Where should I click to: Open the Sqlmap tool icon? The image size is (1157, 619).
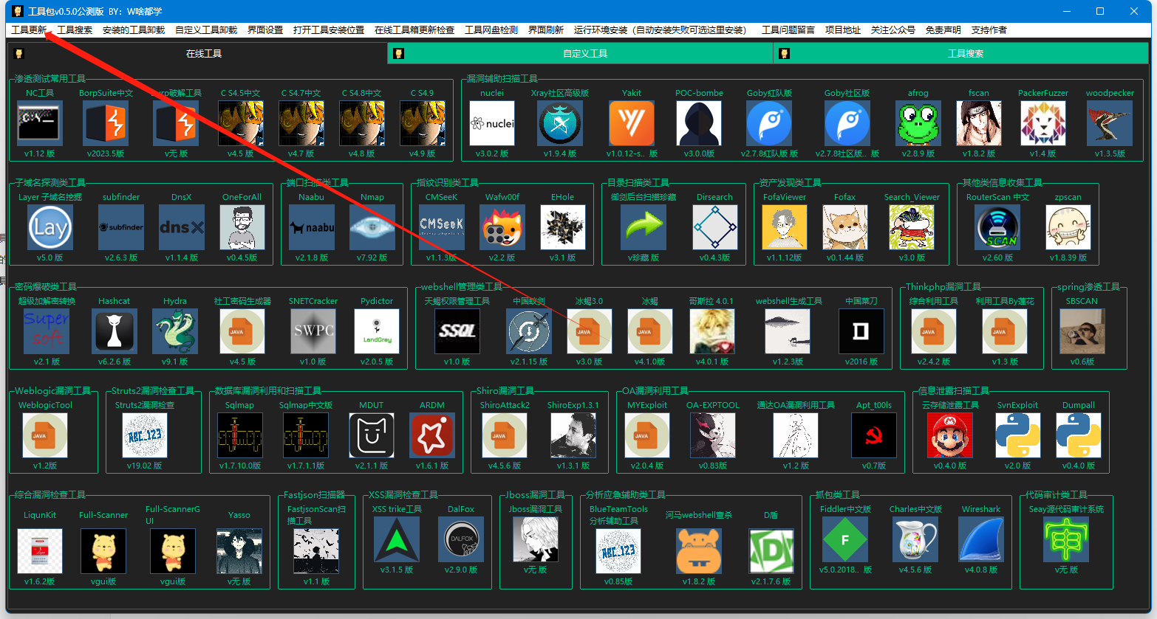(240, 435)
